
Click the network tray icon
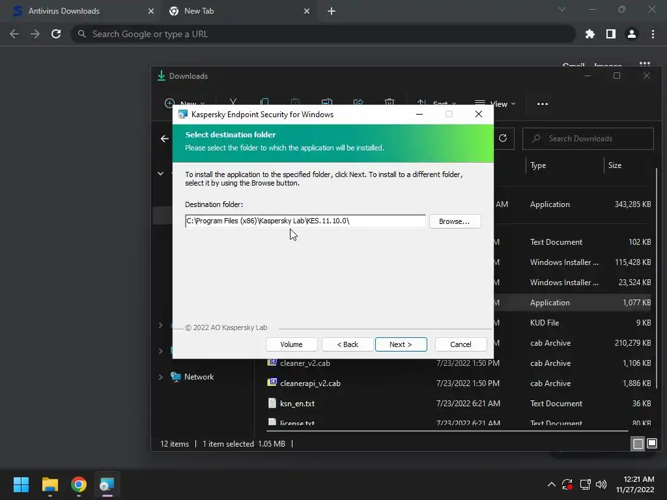pos(586,484)
